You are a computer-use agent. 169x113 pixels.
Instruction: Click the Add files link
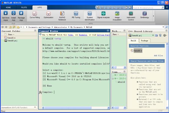pos(158,56)
